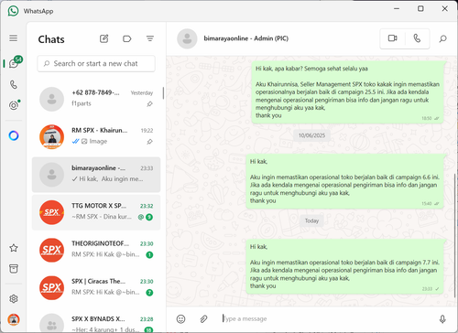Minimize the WhatsApp window

click(397, 9)
